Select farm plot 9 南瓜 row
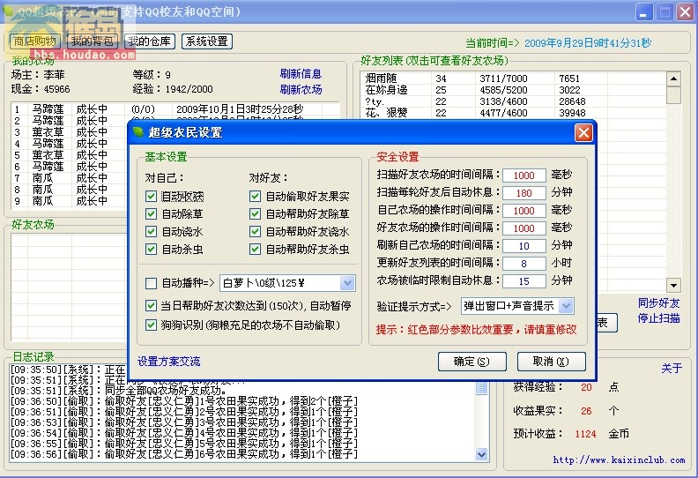Image resolution: width=698 pixels, height=478 pixels. (x=69, y=201)
